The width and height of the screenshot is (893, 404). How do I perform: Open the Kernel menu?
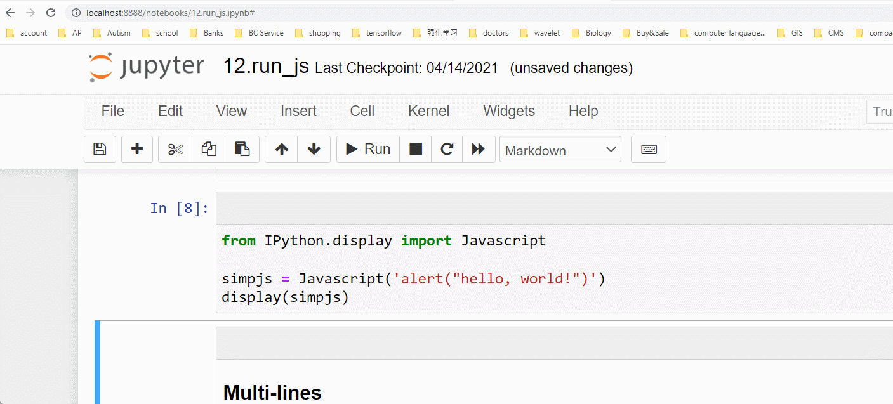coord(428,112)
